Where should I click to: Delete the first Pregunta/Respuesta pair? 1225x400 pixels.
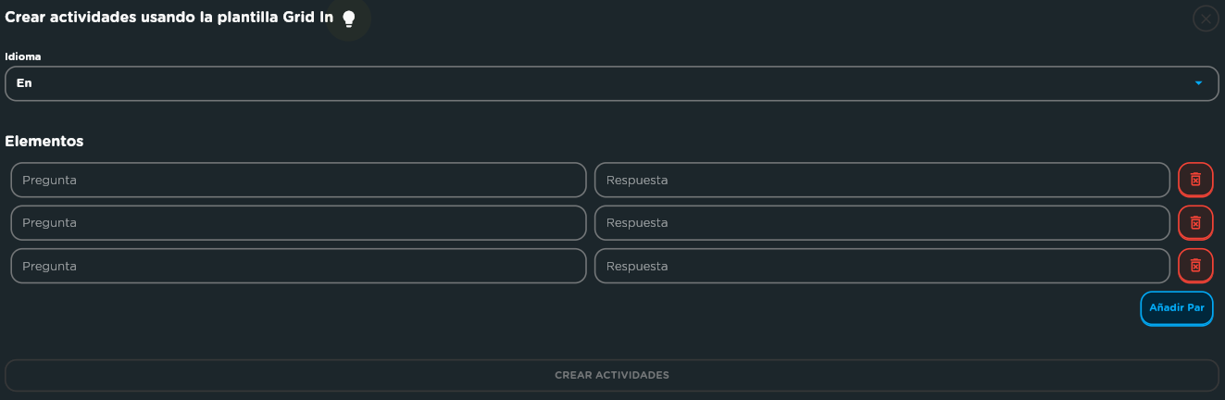tap(1195, 180)
